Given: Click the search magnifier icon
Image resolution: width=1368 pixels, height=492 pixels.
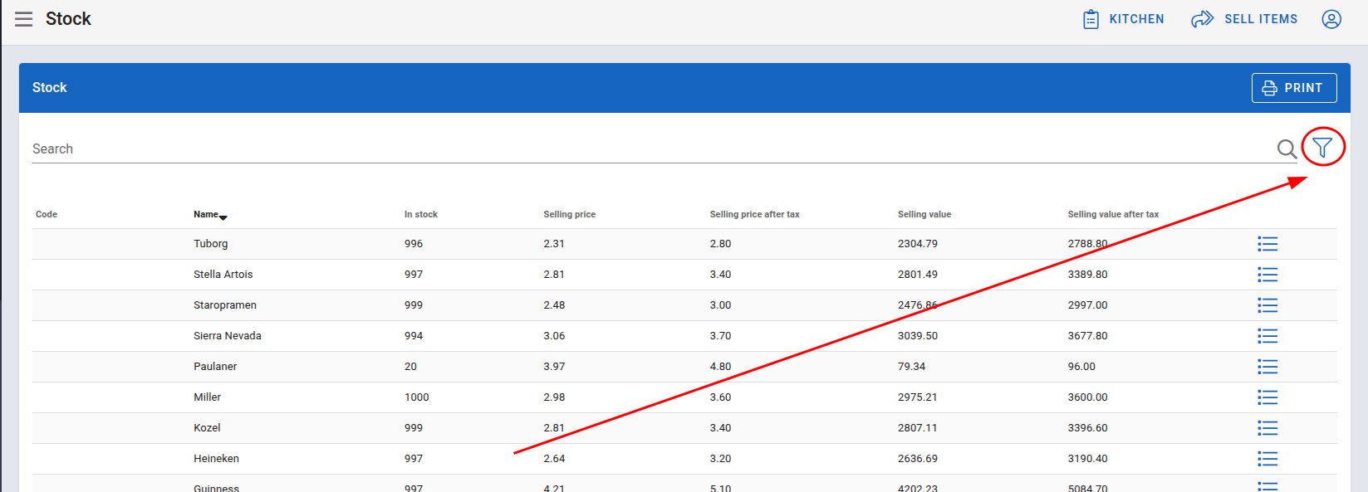Looking at the screenshot, I should (1287, 149).
